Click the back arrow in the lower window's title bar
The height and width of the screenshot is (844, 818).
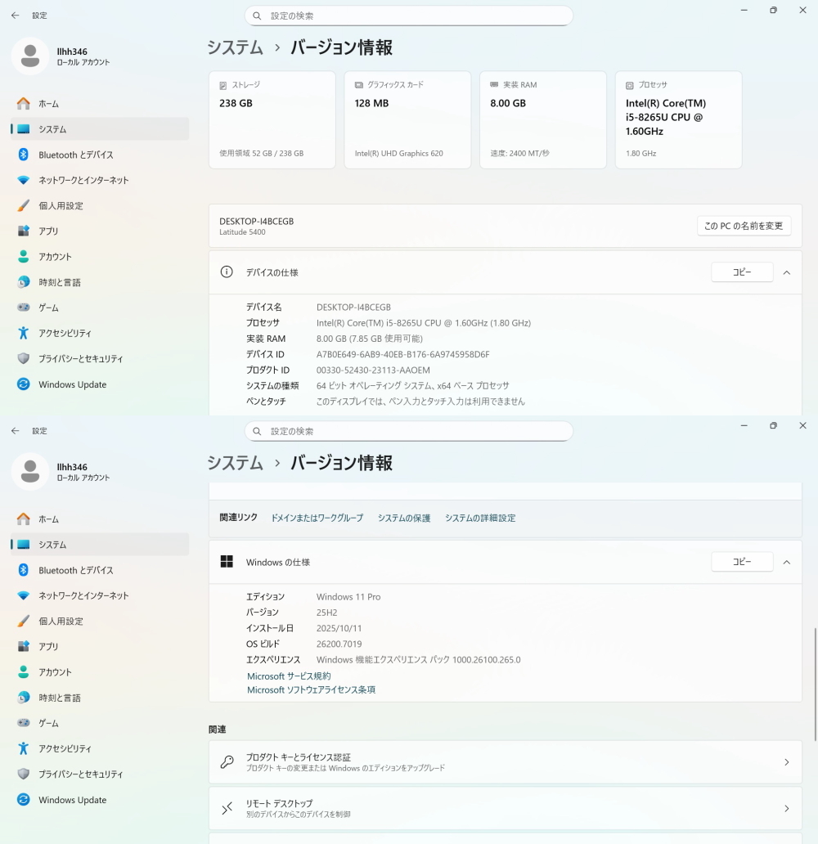16,430
